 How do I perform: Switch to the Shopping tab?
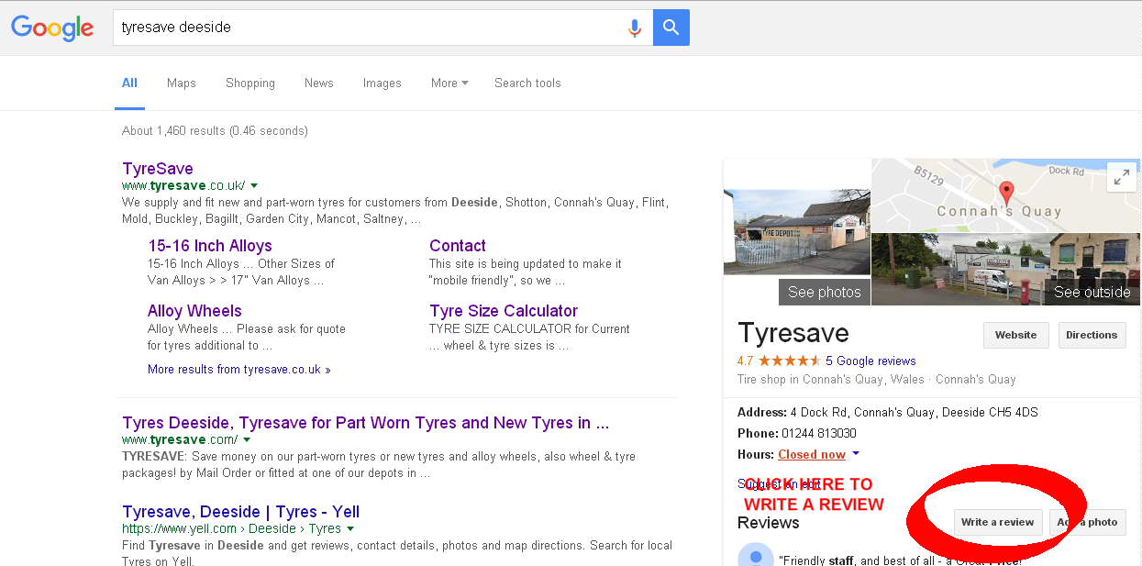point(250,83)
